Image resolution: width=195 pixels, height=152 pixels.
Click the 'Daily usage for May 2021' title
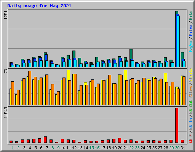[39, 6]
